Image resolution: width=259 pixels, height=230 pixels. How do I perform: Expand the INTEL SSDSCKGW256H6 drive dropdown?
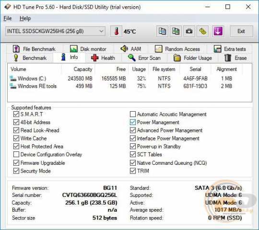click(x=55, y=31)
